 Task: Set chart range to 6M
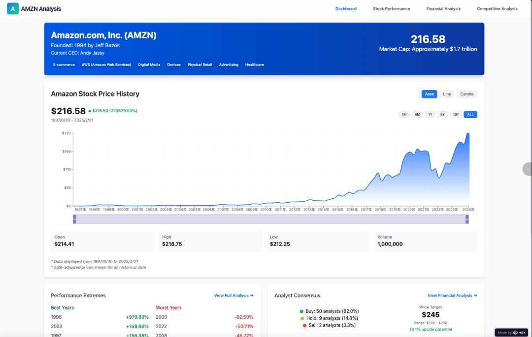[x=417, y=115]
